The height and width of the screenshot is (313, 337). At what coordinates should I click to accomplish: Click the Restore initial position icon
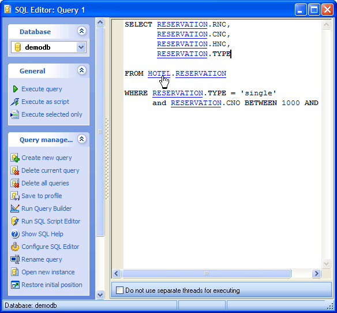pos(15,285)
